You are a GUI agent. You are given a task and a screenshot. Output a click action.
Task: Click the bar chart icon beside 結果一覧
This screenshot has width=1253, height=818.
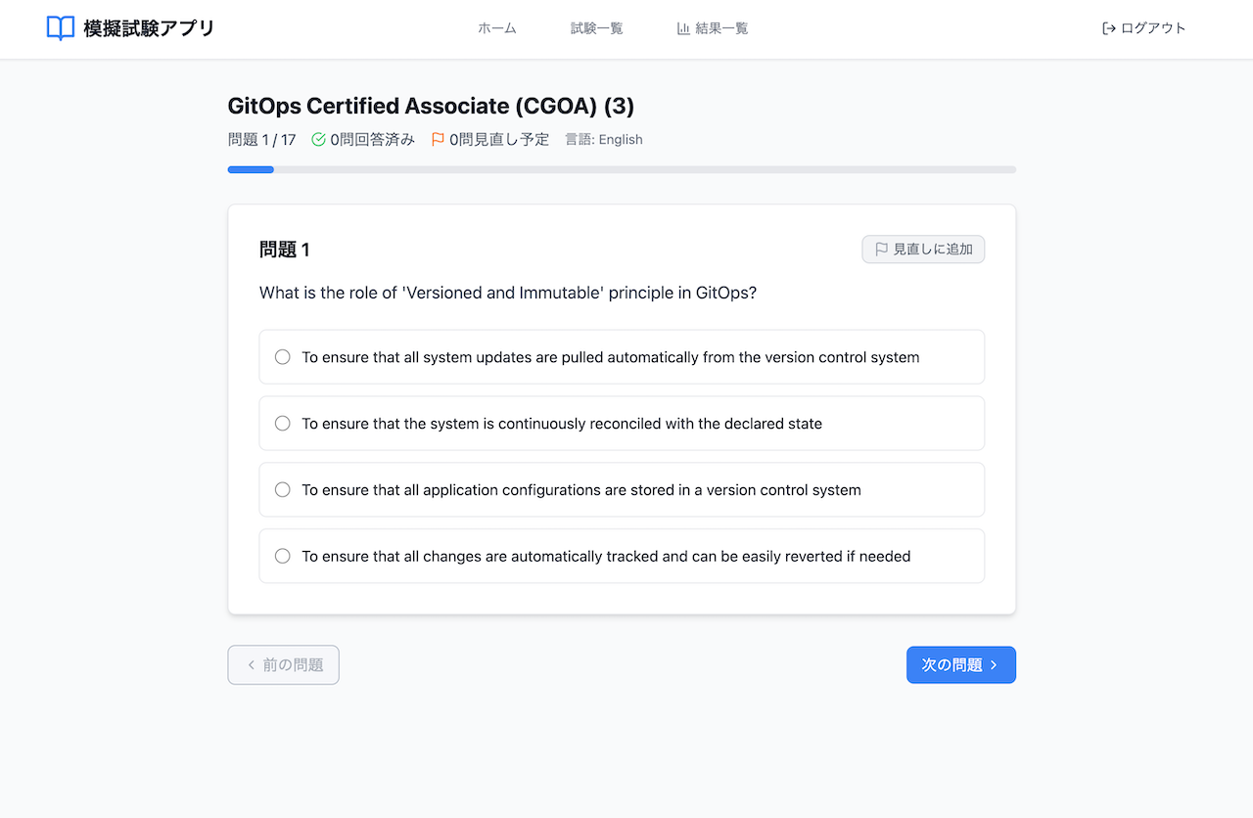pos(683,28)
